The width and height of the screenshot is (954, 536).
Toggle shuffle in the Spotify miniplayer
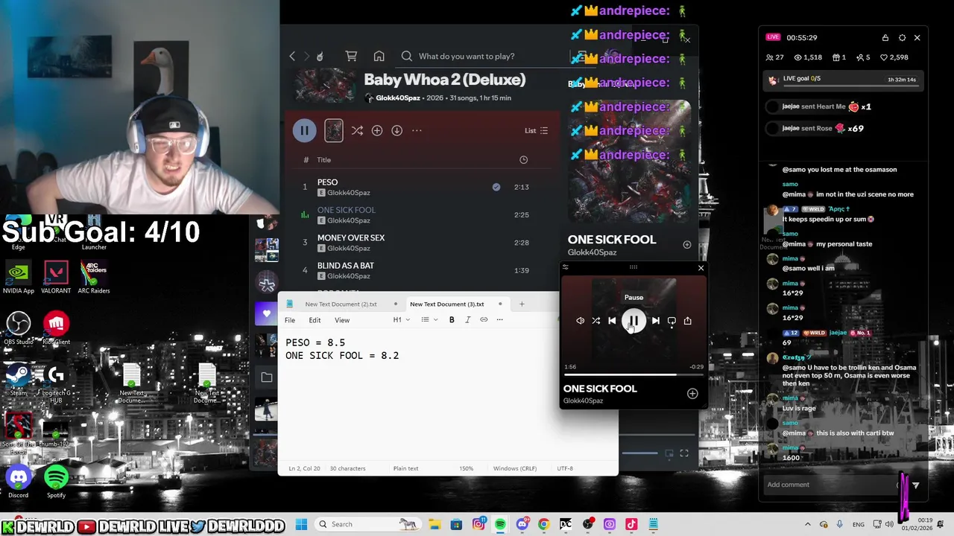coord(596,321)
